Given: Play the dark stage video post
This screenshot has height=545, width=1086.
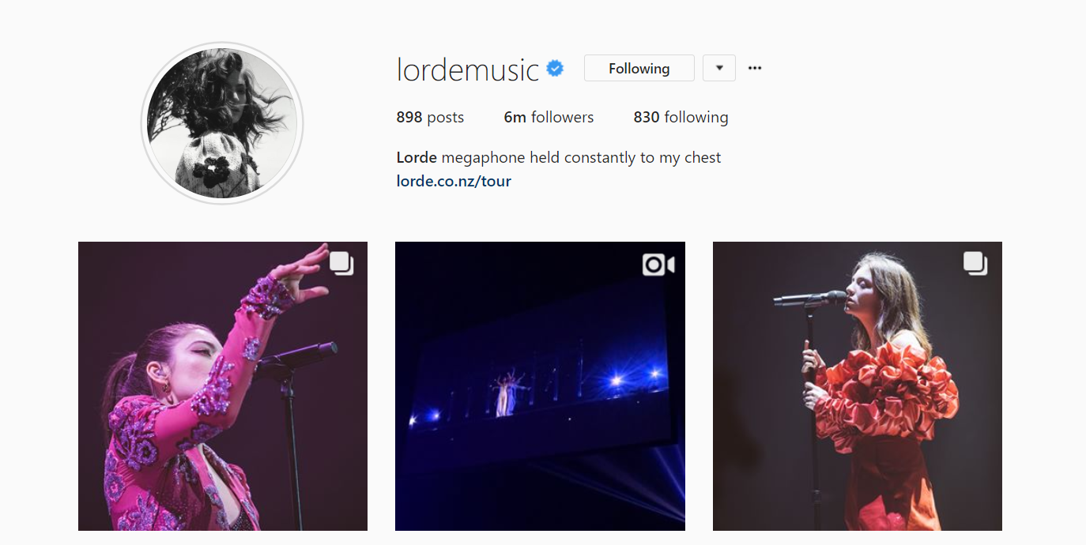Looking at the screenshot, I should coord(540,386).
